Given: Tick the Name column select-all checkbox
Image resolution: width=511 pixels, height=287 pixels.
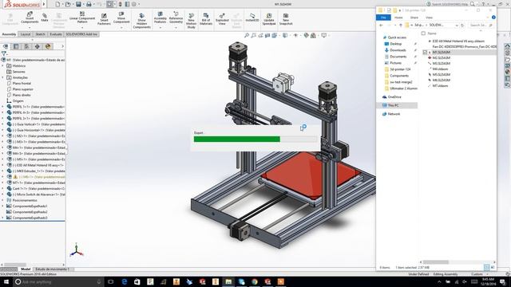Looking at the screenshot, I should pos(423,33).
